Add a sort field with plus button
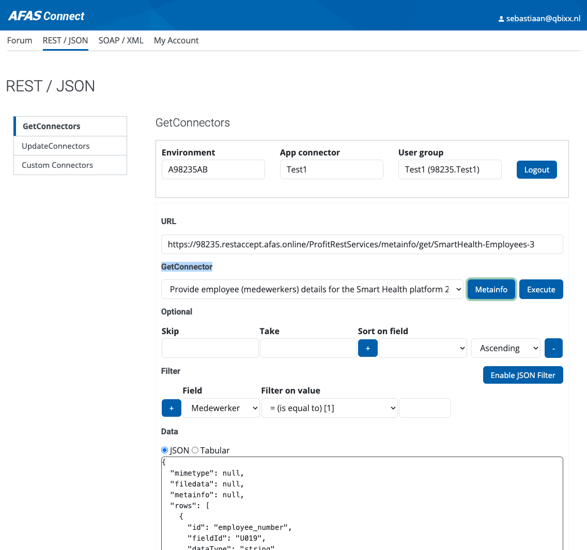Viewport: 587px width, 550px height. (367, 348)
